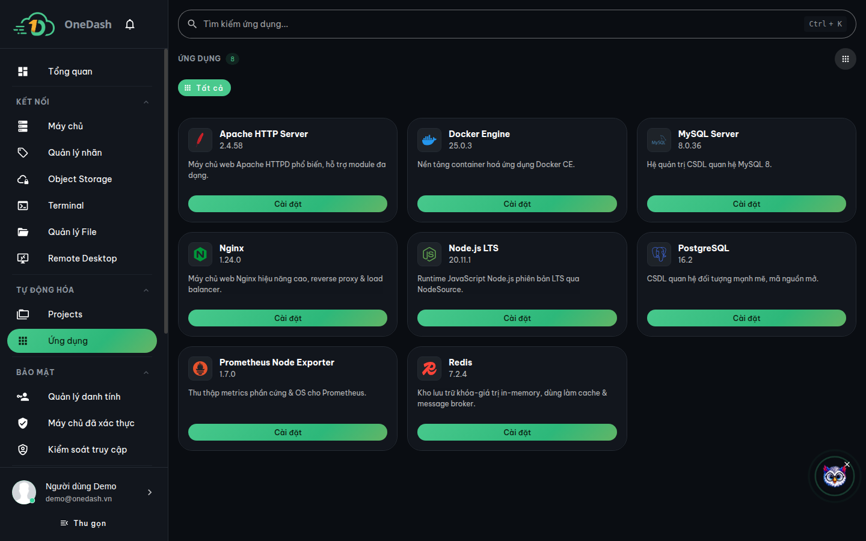Screen dimensions: 866x541
Task: Click the Tổng quan dashboard icon
Action: point(23,72)
